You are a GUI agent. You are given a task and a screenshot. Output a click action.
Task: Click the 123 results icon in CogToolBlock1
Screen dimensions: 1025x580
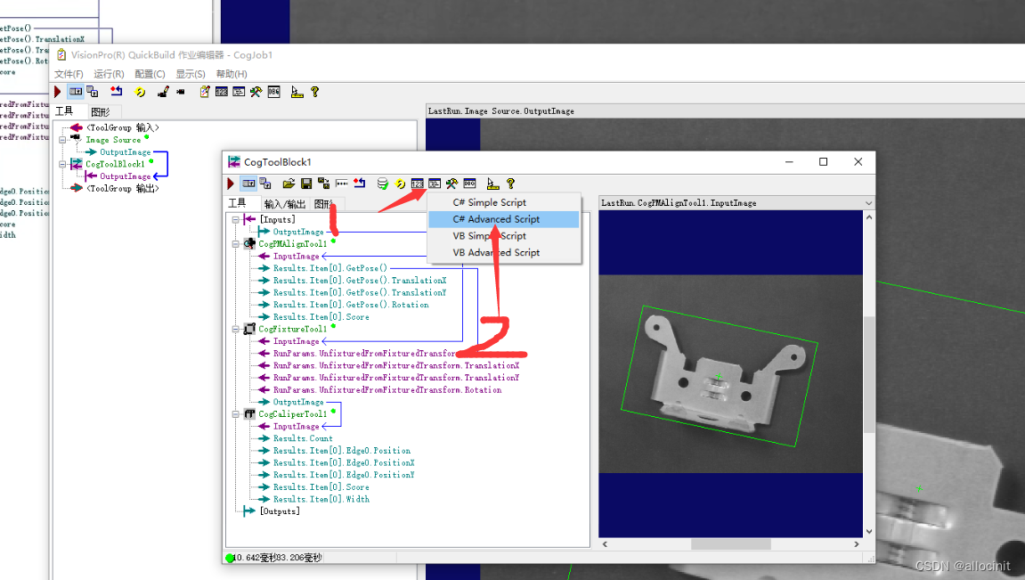(x=417, y=184)
